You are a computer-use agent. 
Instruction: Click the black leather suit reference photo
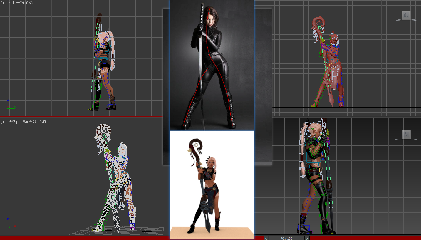(x=212, y=65)
